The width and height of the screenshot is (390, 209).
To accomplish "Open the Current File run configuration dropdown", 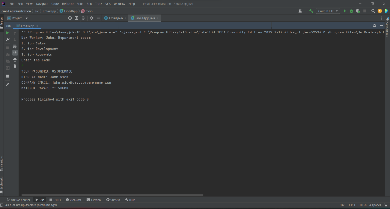I will [x=328, y=11].
